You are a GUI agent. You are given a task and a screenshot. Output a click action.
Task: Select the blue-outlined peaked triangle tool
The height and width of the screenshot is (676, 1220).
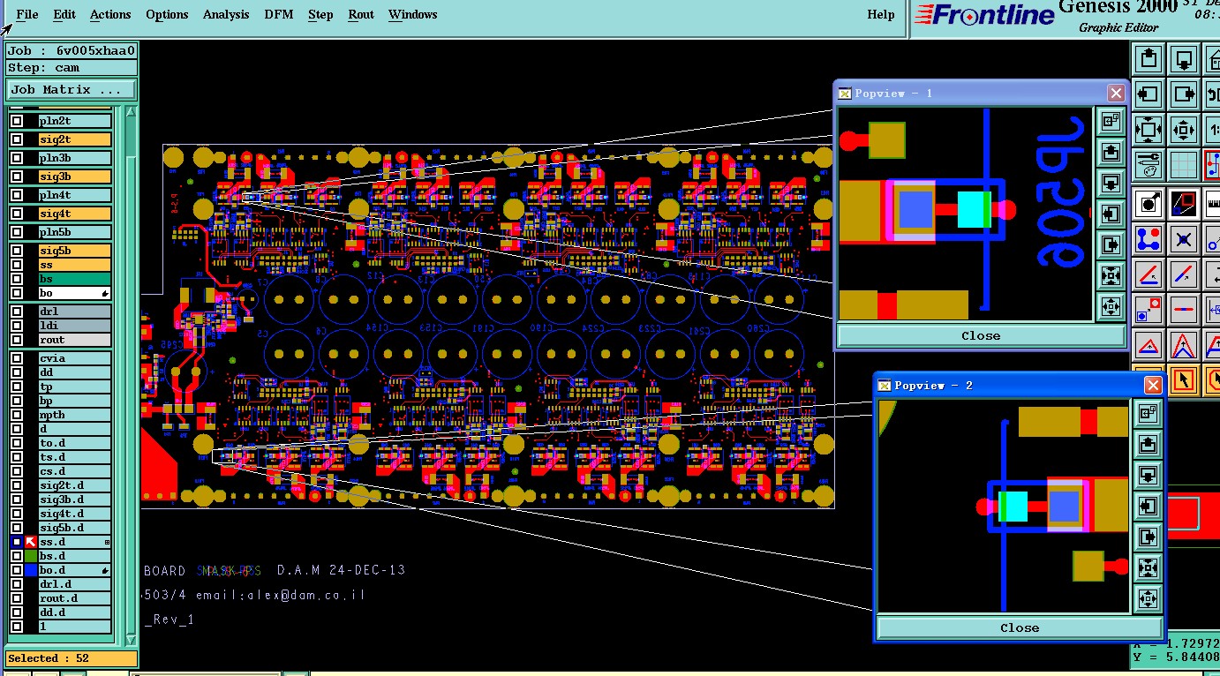click(1184, 346)
